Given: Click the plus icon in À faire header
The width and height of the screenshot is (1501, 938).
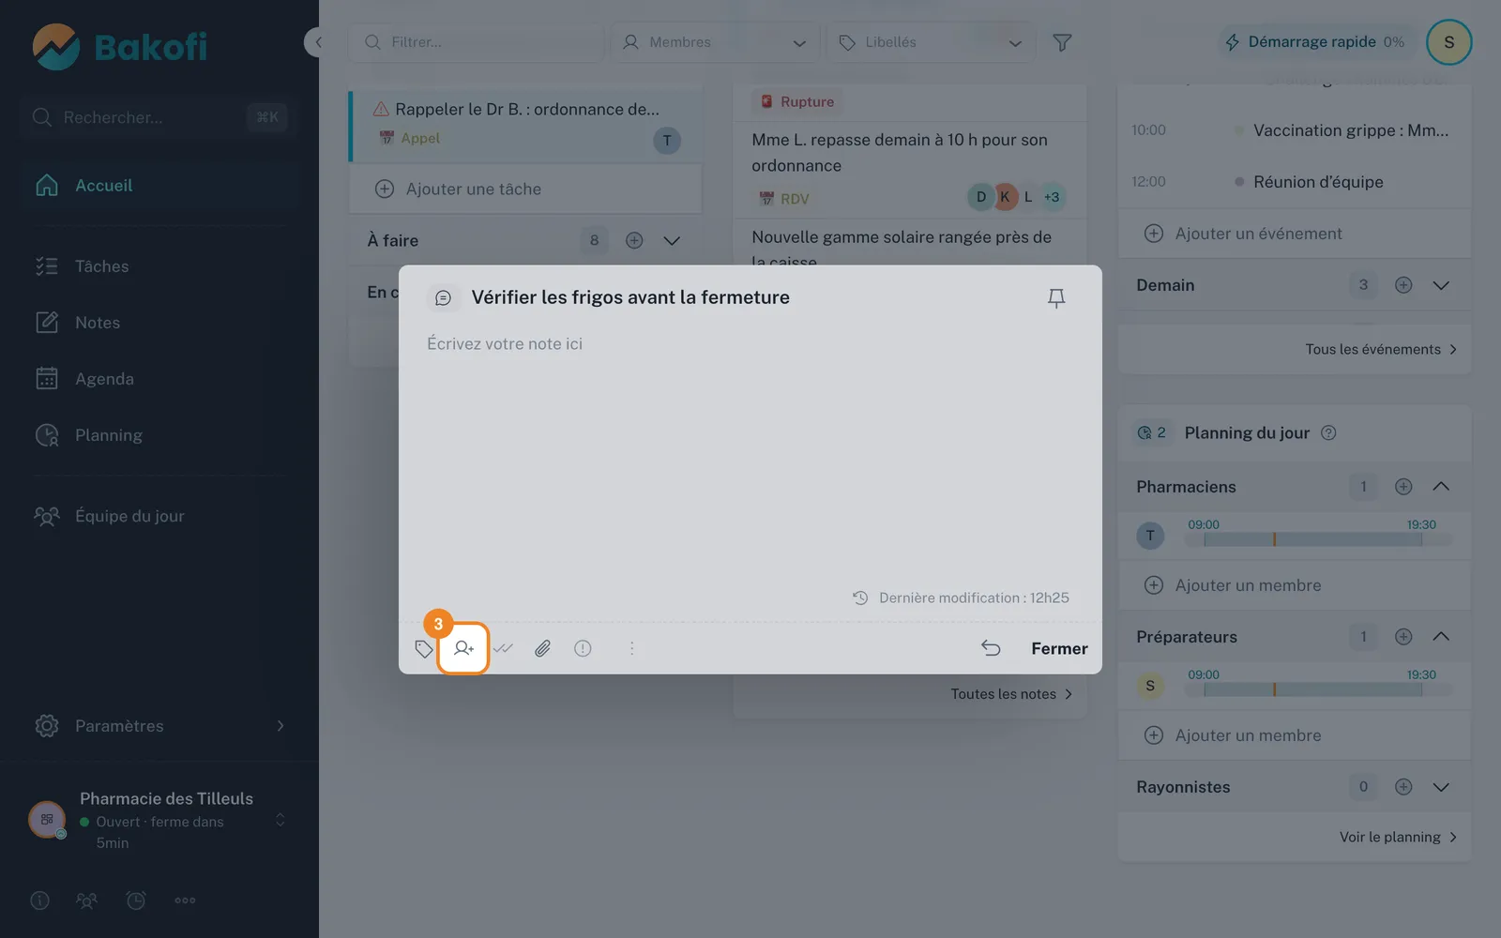Looking at the screenshot, I should click(634, 241).
